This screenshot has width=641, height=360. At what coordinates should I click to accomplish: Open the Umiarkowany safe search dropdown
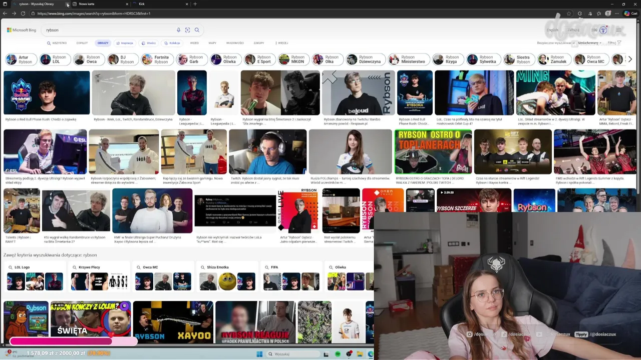[590, 43]
